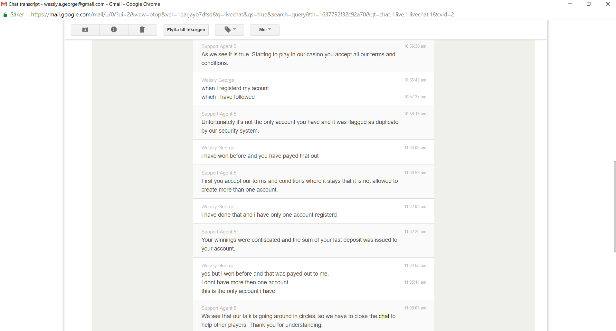Image resolution: width=616 pixels, height=331 pixels.
Task: Restore down the Chrome window
Action: point(589,4)
